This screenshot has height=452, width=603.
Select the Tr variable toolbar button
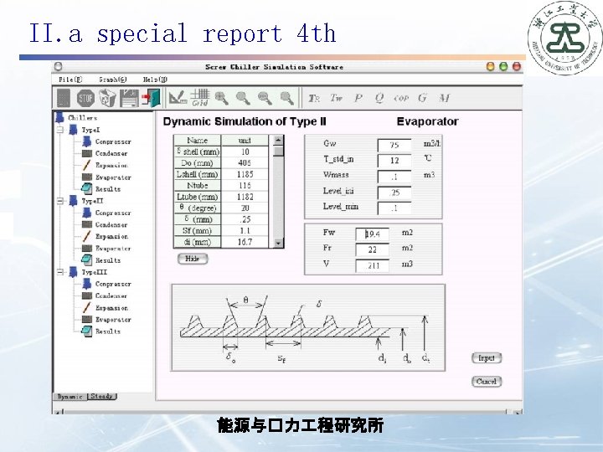314,99
